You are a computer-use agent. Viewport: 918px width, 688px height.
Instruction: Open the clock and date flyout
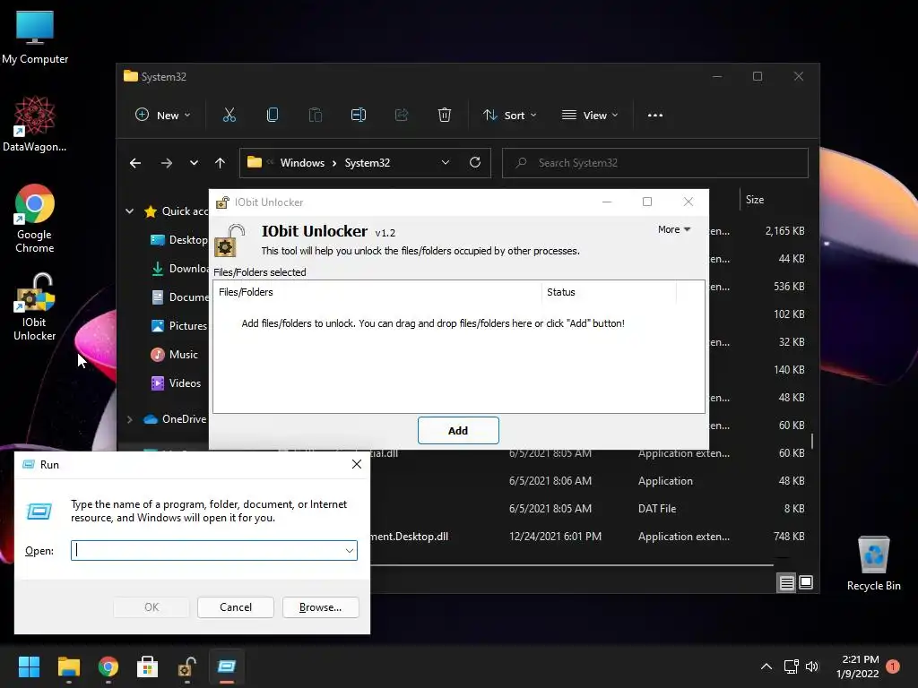coord(858,666)
